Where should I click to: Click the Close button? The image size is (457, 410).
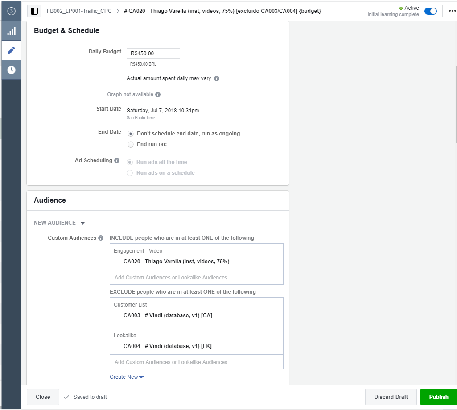coord(43,397)
